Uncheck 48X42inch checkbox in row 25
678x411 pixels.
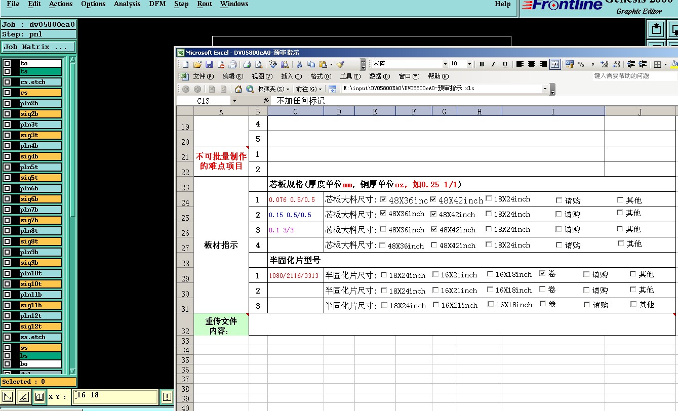point(433,214)
